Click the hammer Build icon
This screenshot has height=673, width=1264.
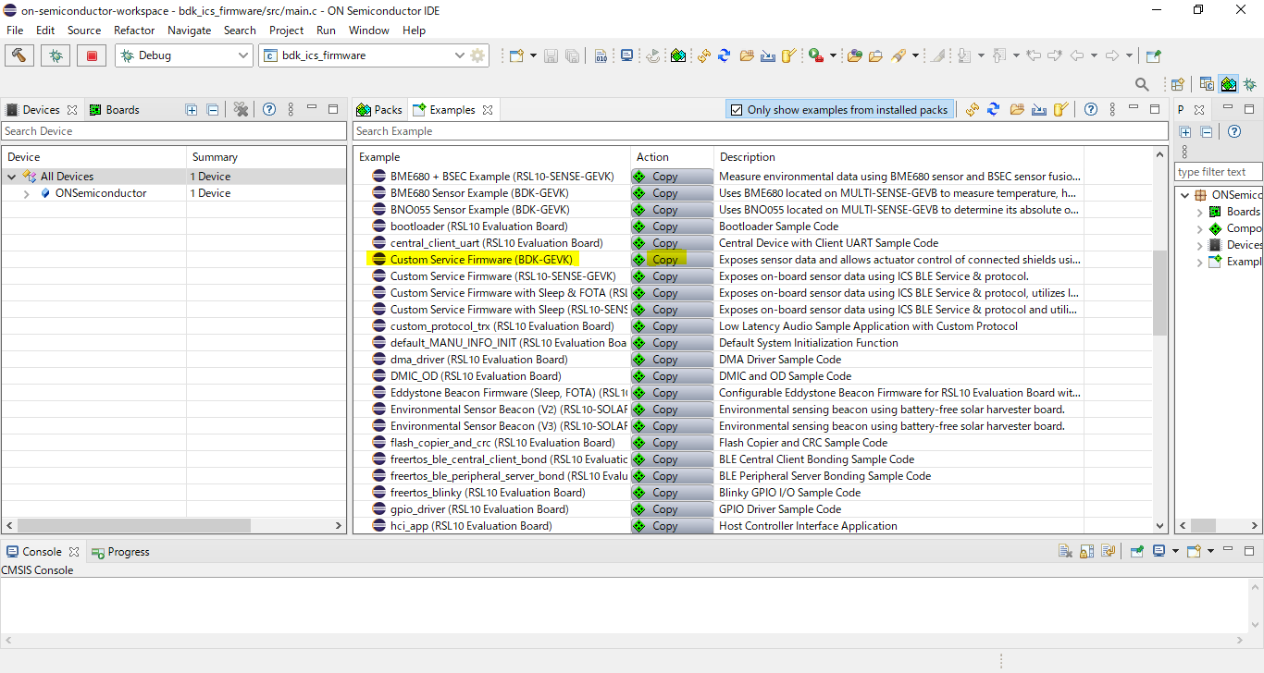click(x=19, y=55)
